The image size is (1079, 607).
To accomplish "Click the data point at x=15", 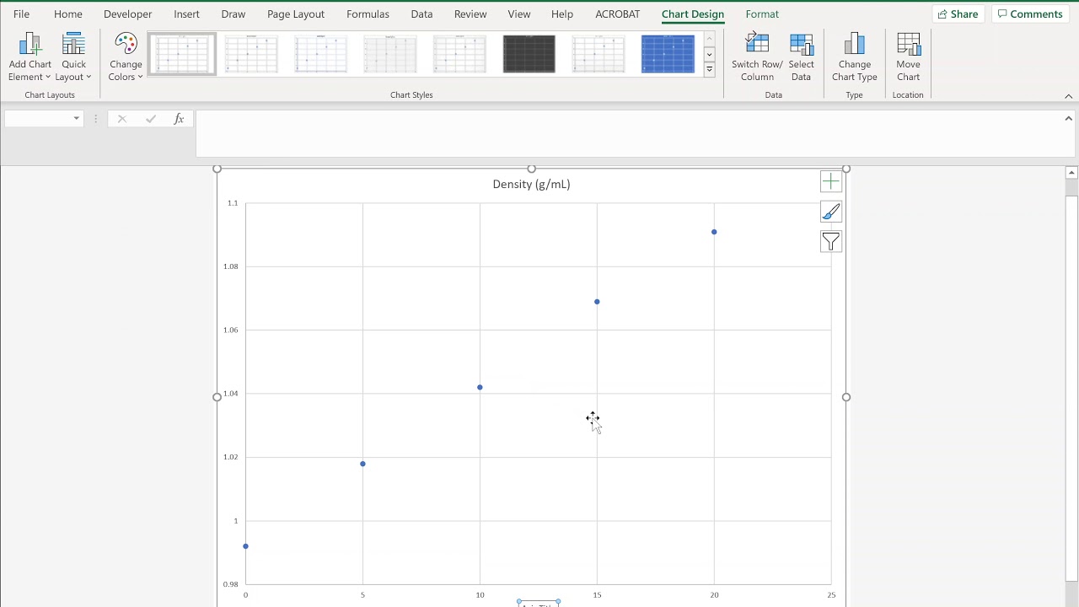I will (597, 302).
